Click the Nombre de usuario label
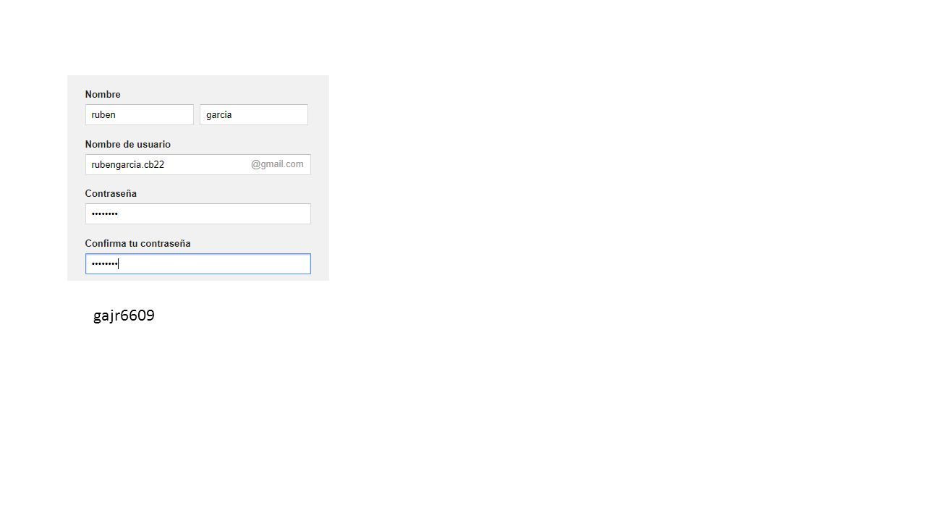 tap(127, 144)
